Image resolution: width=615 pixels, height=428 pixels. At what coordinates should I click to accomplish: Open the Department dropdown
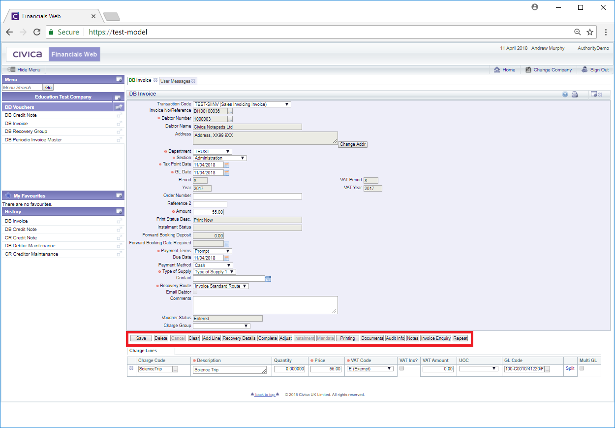213,152
